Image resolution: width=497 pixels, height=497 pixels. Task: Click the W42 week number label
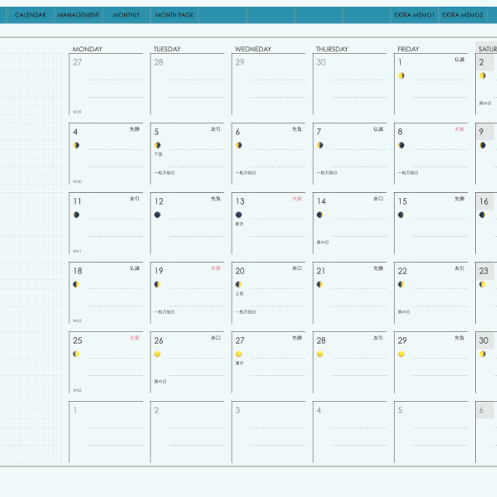coord(77,320)
